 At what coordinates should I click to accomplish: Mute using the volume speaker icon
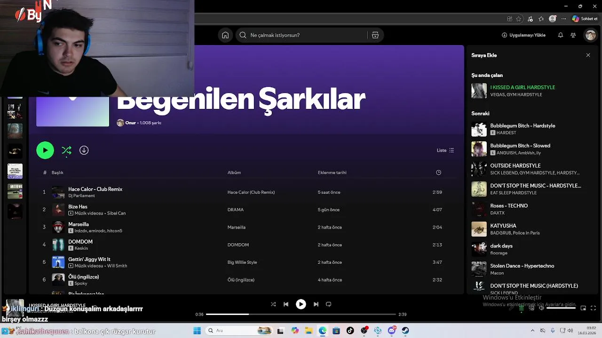541,308
